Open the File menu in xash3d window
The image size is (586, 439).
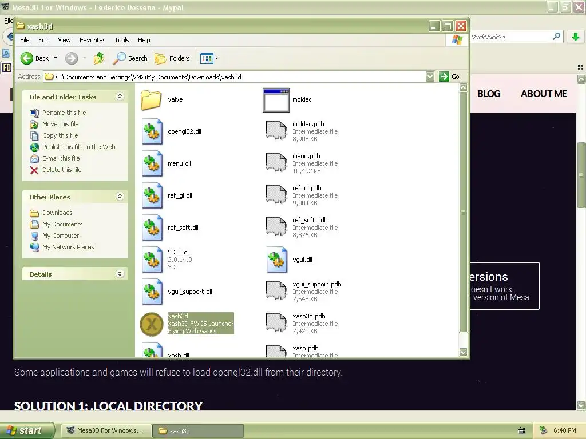(25, 40)
